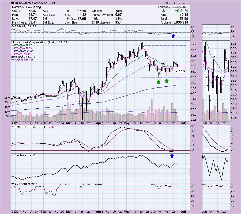Viewport: 241px width, 214px height.
Task: Select the Chg value +0.18
Action: 184,15
